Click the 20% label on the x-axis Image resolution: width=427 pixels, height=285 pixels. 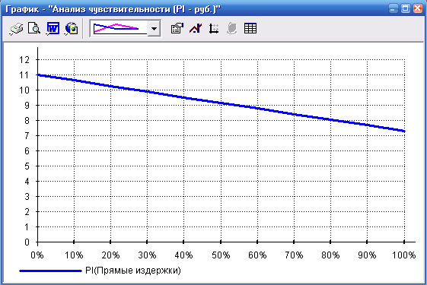click(110, 255)
